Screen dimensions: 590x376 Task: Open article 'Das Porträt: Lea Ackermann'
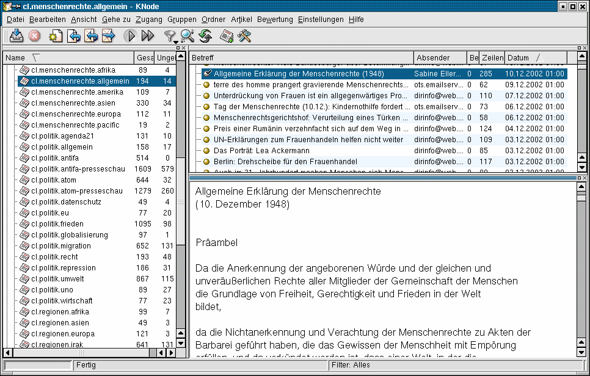click(x=261, y=150)
